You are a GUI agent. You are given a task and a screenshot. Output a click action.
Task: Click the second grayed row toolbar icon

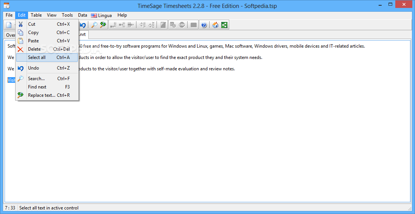[x=122, y=25]
